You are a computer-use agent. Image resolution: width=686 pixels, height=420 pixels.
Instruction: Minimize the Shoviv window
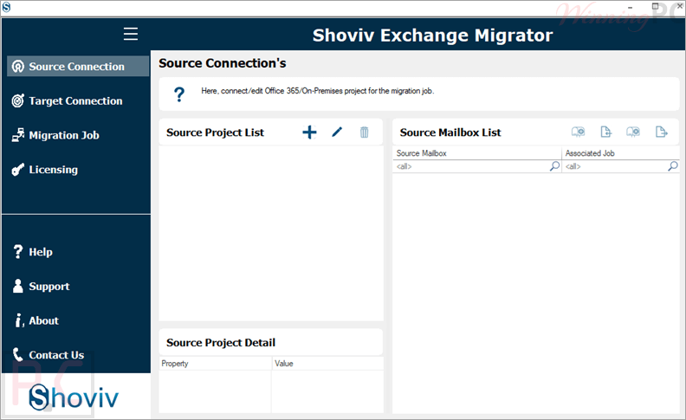(631, 7)
